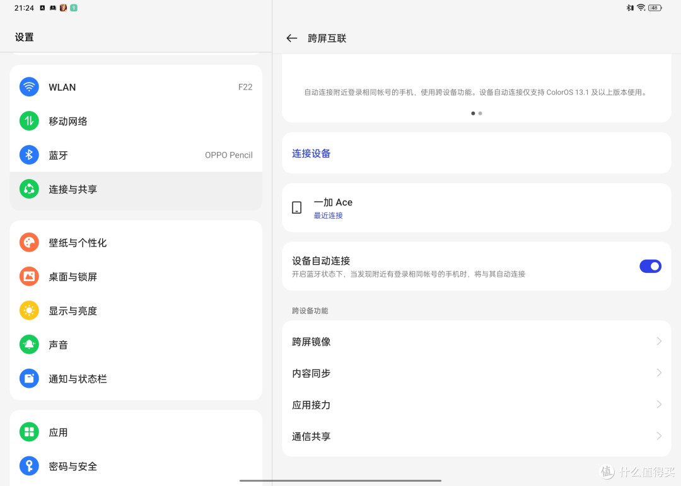Tap the 应用接力 label
The height and width of the screenshot is (486, 681).
[311, 405]
